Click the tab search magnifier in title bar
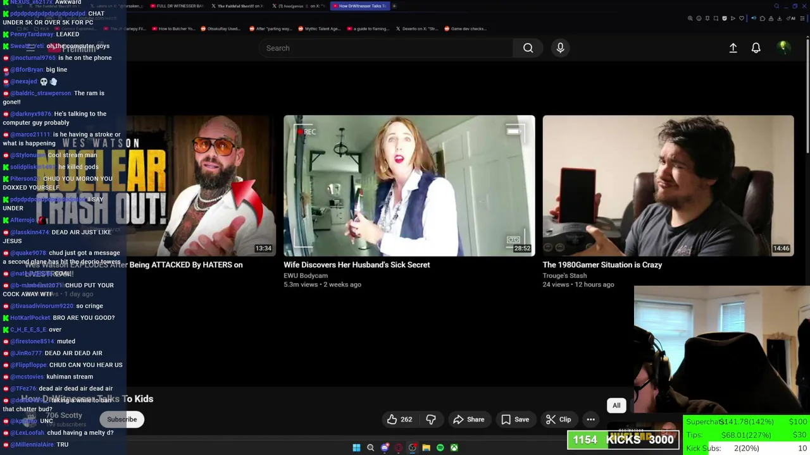The width and height of the screenshot is (810, 455). (x=776, y=6)
